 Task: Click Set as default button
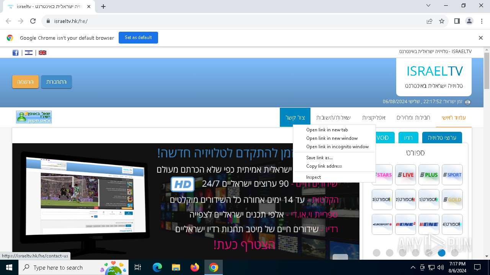click(138, 37)
